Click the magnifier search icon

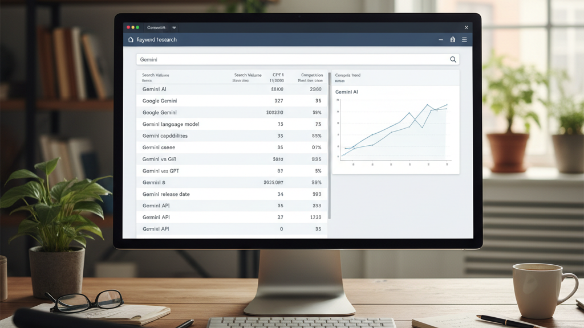pos(453,59)
